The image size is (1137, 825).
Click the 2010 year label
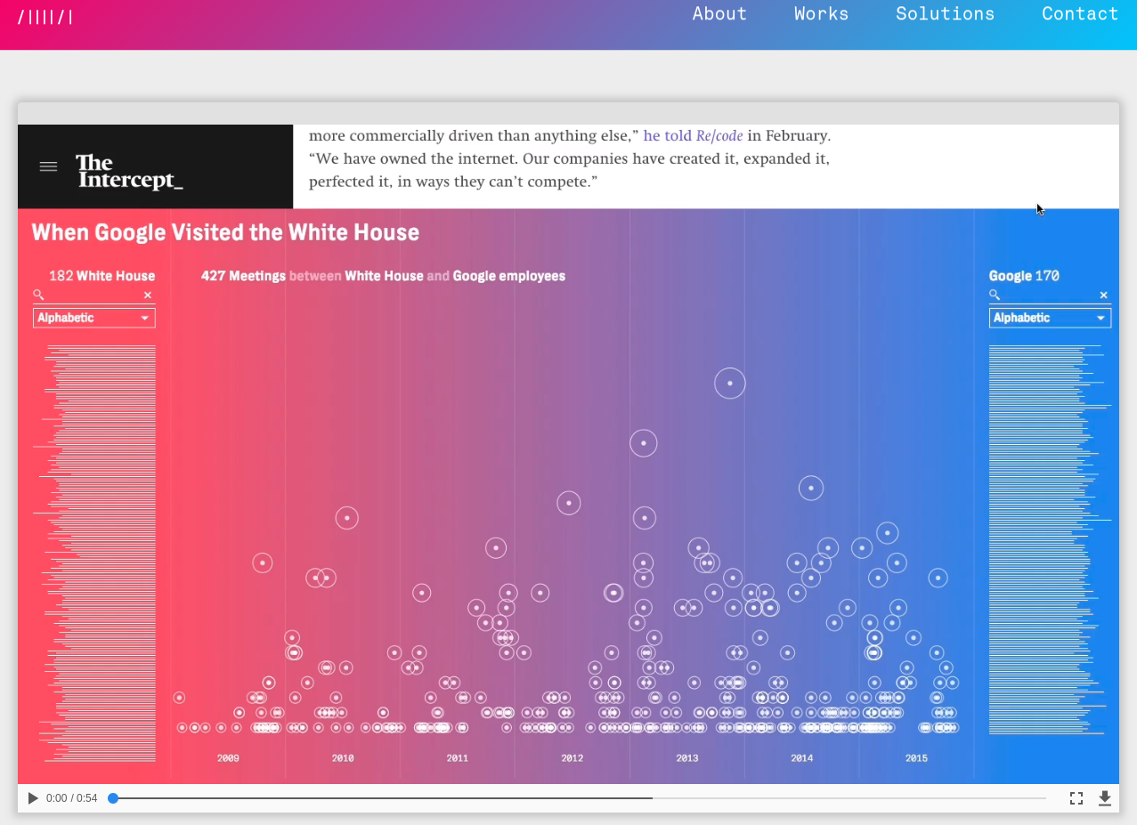coord(343,758)
